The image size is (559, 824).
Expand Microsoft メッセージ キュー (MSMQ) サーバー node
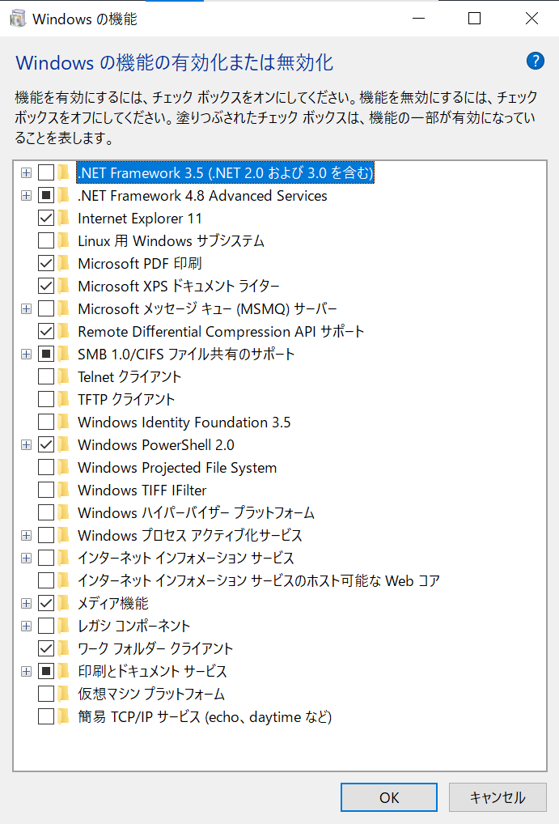click(26, 308)
